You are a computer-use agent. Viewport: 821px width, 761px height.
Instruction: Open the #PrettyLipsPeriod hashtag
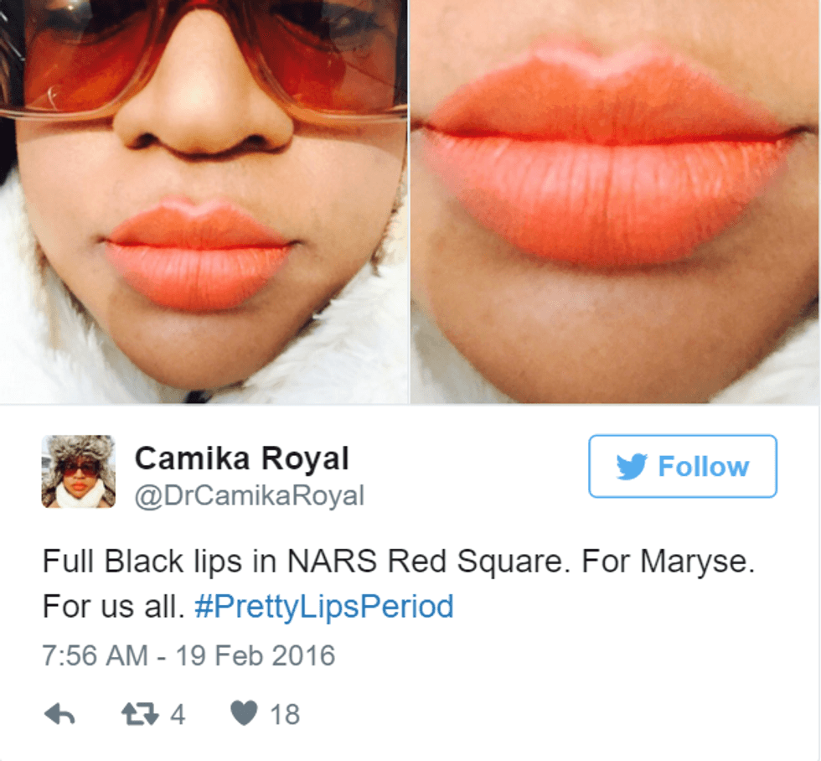pyautogui.click(x=323, y=607)
